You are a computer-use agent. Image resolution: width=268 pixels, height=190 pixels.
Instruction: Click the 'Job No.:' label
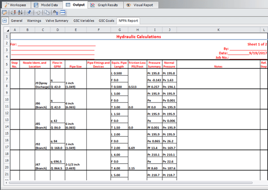coord(222,58)
